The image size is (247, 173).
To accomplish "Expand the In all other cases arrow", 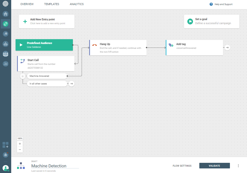I will [71, 84].
